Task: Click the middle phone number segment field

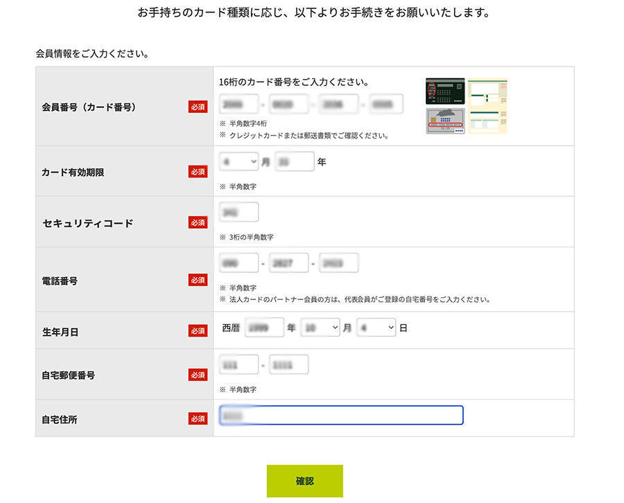Action: [288, 263]
